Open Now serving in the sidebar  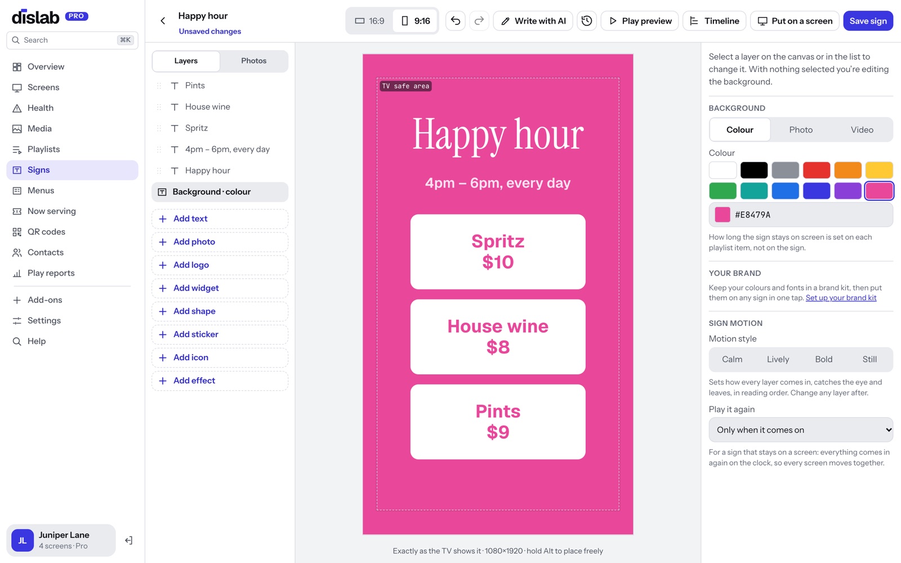coord(72,211)
